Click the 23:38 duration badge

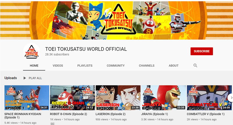[135, 108]
